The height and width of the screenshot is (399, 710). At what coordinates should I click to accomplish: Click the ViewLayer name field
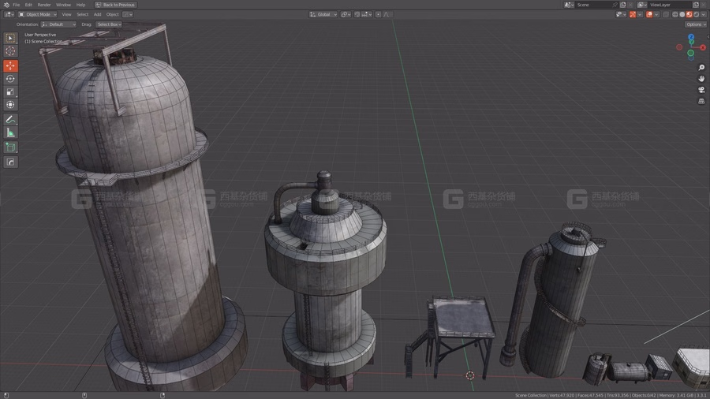point(670,5)
